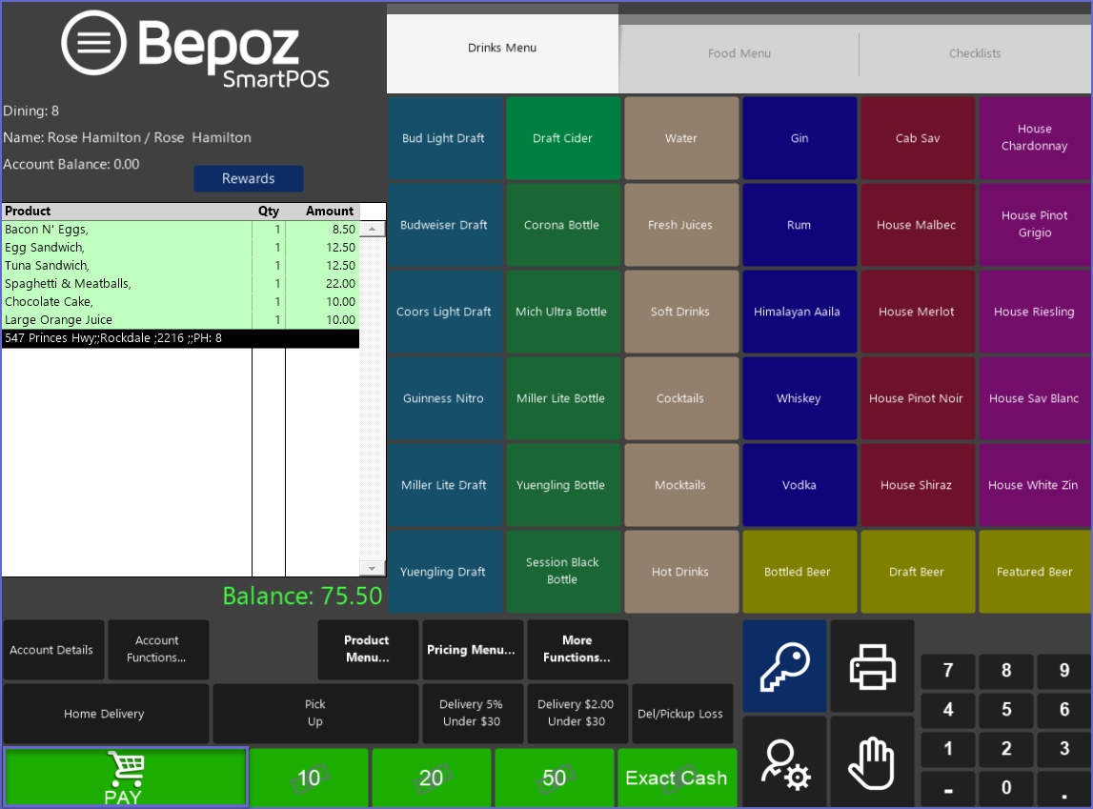Select the Bacon N' Eggs order line
The height and width of the screenshot is (809, 1093).
[x=180, y=230]
